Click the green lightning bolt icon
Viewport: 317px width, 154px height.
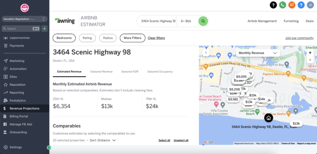[x=45, y=29]
